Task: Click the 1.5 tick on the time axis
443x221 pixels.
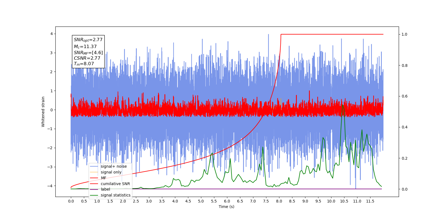Action: point(110,201)
